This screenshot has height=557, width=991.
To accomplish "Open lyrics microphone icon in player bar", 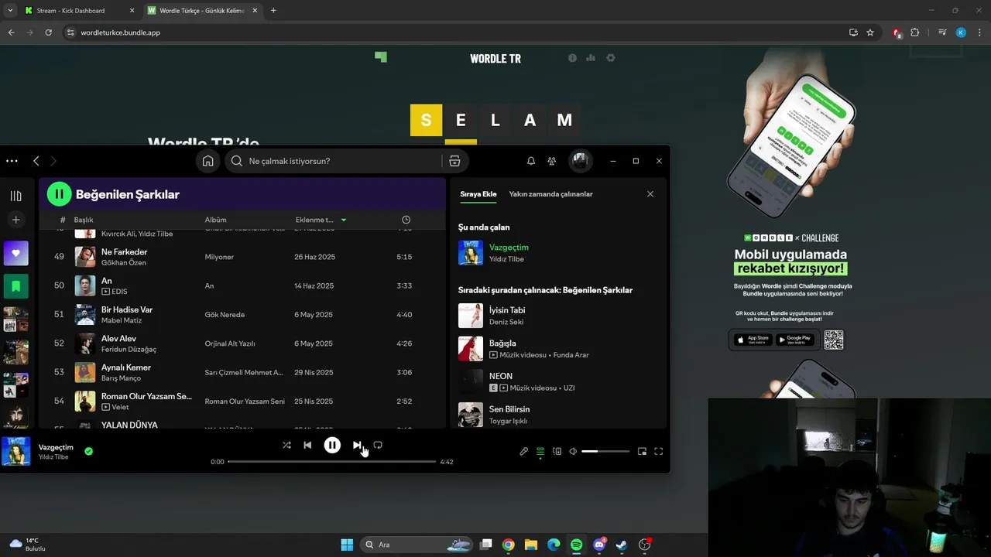I will [x=523, y=451].
